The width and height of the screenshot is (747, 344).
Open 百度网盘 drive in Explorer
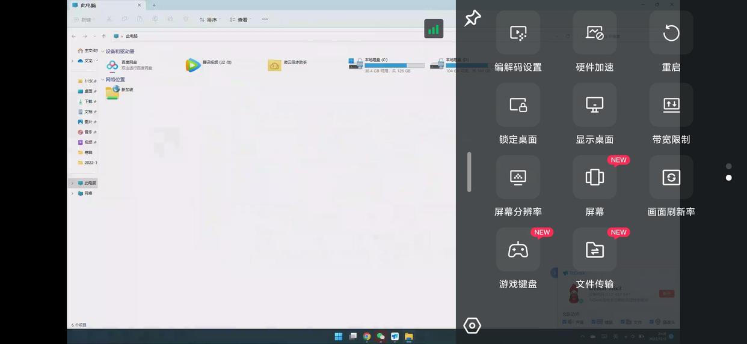tap(129, 65)
